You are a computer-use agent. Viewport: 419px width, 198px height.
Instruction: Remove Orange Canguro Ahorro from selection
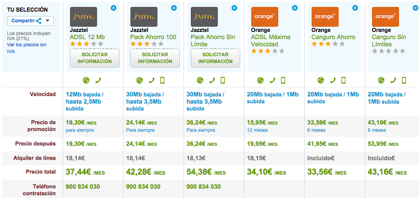(x=355, y=8)
